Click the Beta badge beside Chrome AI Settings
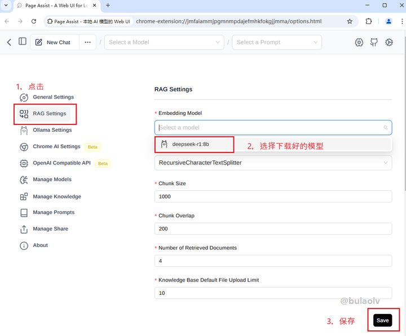The image size is (406, 336). [92, 147]
